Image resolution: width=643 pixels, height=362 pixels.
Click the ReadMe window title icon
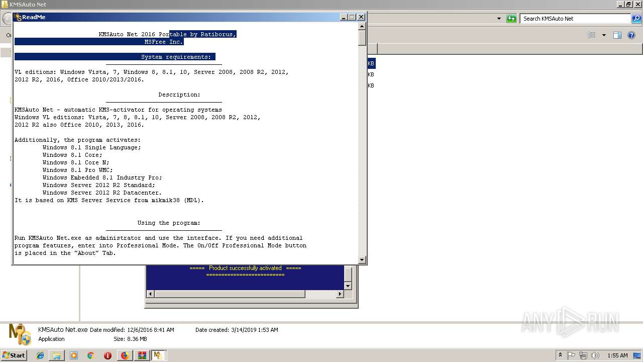pos(18,17)
